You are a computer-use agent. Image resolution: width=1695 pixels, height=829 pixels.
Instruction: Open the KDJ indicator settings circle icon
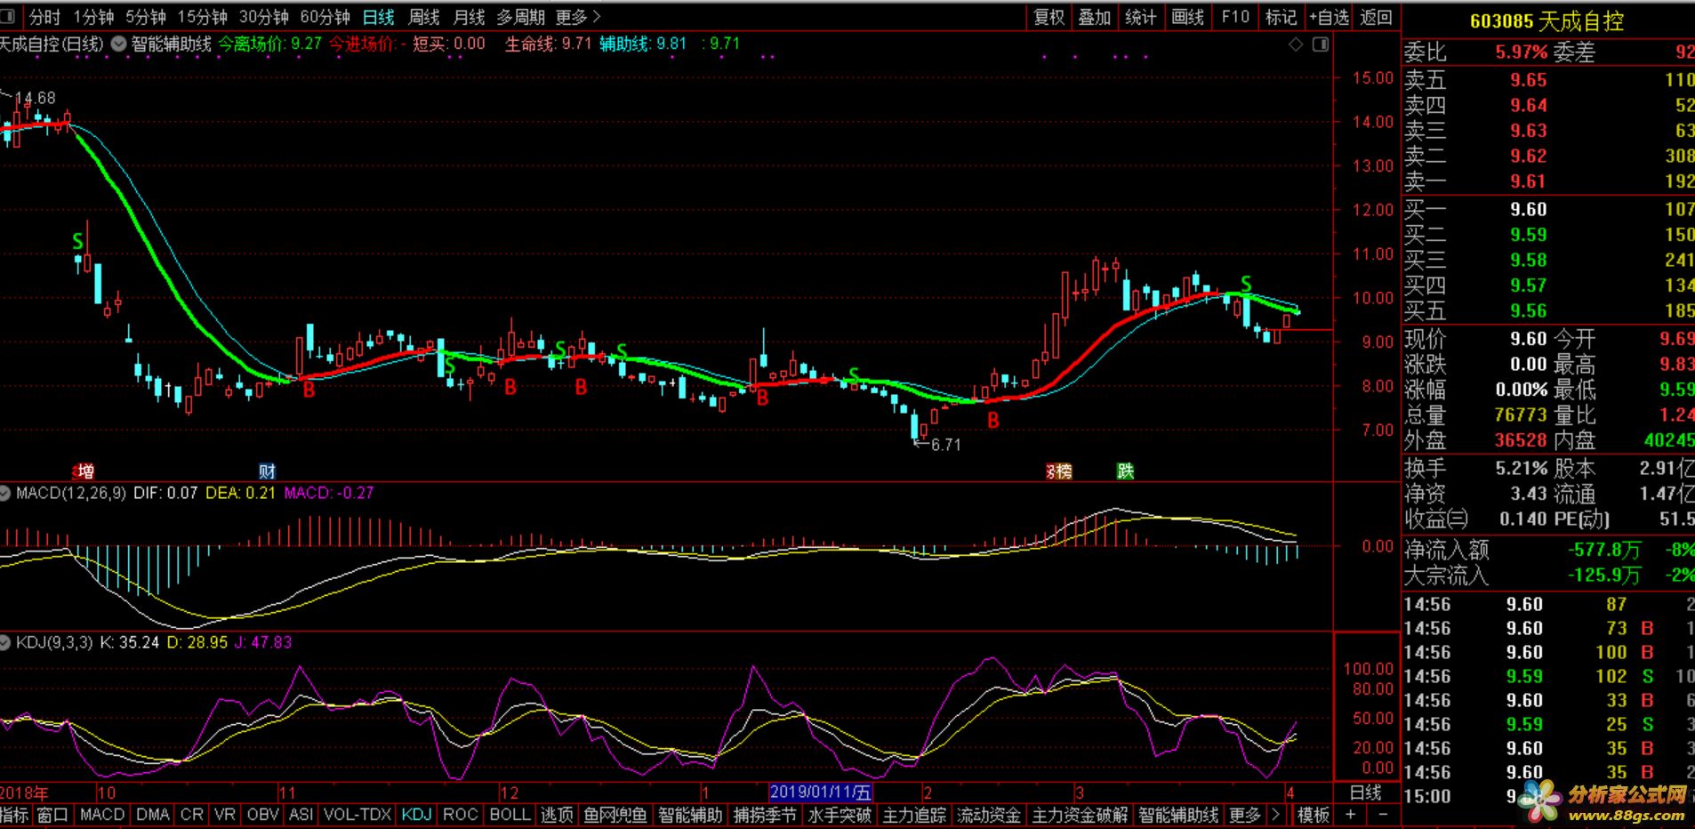tap(5, 642)
